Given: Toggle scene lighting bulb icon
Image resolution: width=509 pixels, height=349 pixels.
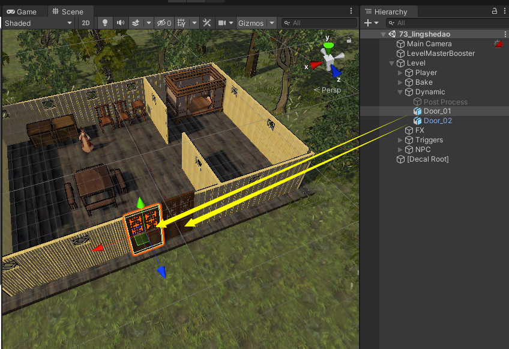Looking at the screenshot, I should point(105,23).
